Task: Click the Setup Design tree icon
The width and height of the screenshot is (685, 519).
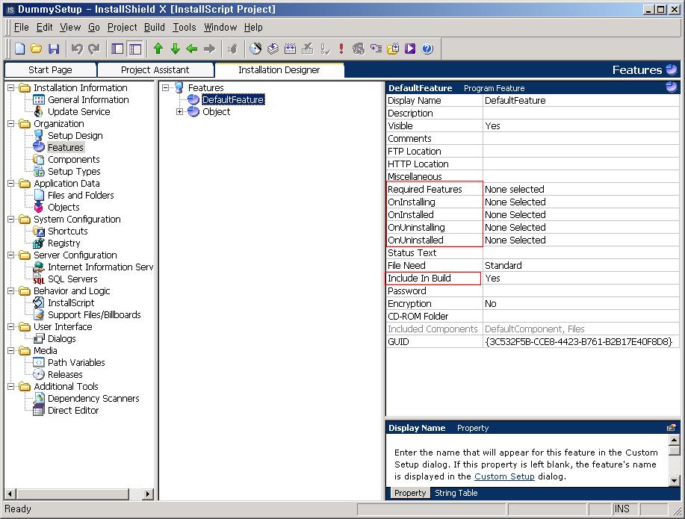Action: click(39, 135)
